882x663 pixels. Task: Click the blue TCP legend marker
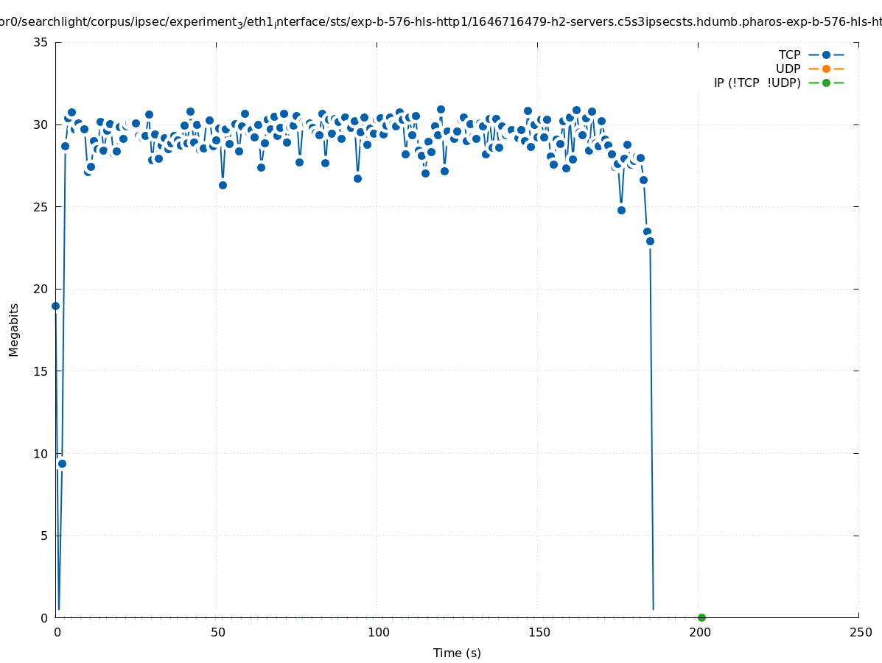click(x=826, y=55)
